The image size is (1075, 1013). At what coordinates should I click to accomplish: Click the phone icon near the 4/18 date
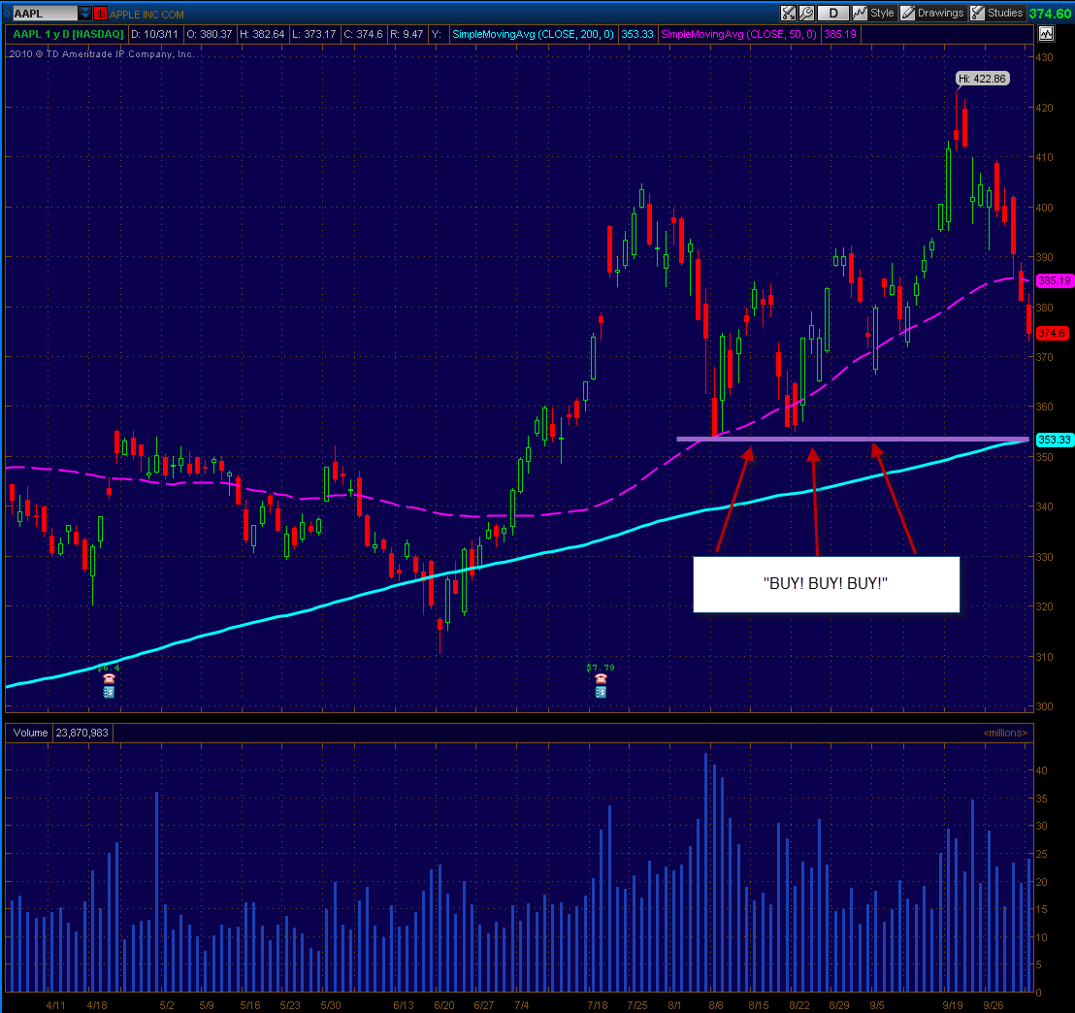(x=109, y=678)
